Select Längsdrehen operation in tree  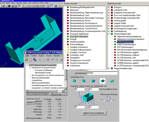pyautogui.click(x=37, y=80)
